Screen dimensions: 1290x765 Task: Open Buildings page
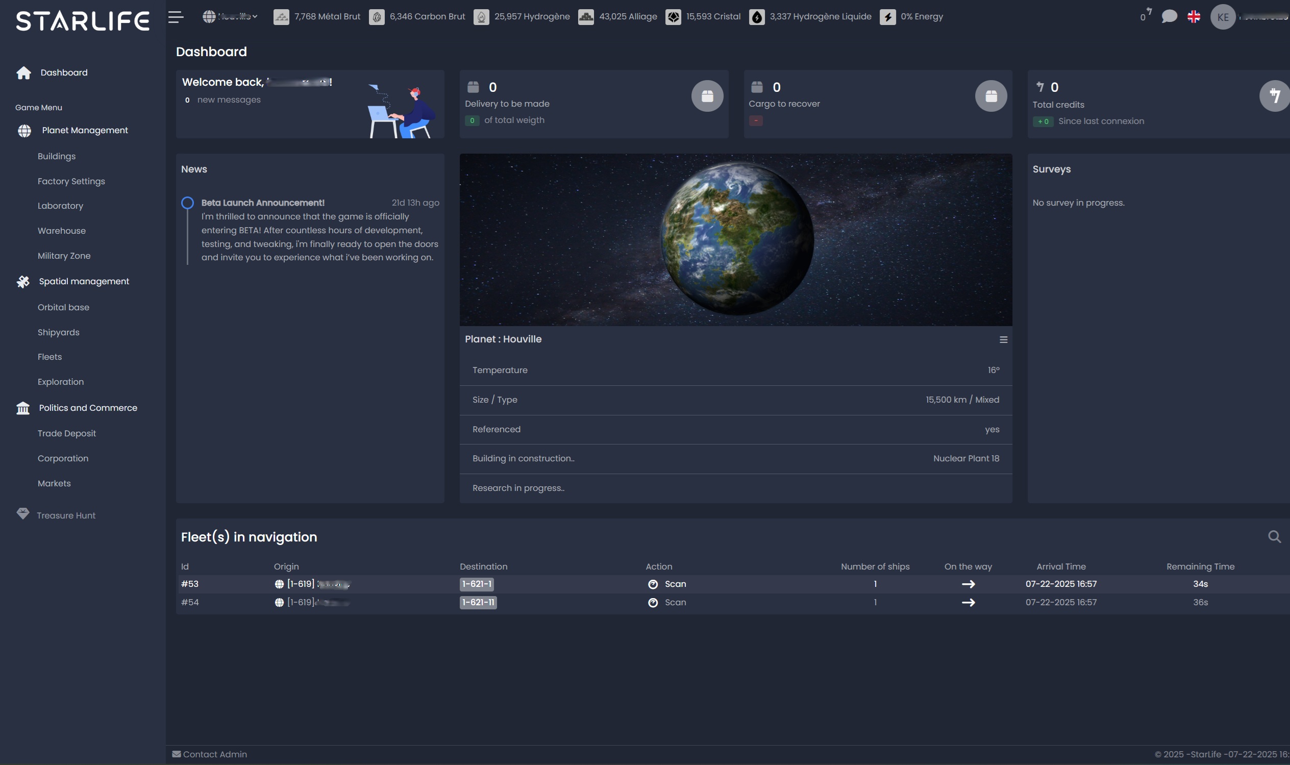click(57, 156)
